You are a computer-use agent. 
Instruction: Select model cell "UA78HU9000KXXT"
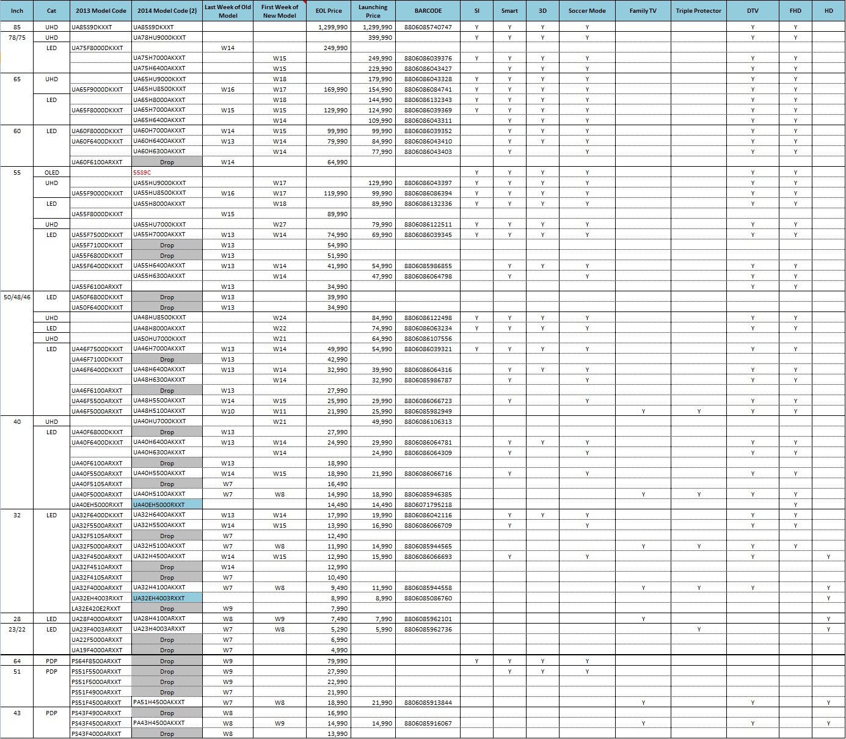pos(167,38)
